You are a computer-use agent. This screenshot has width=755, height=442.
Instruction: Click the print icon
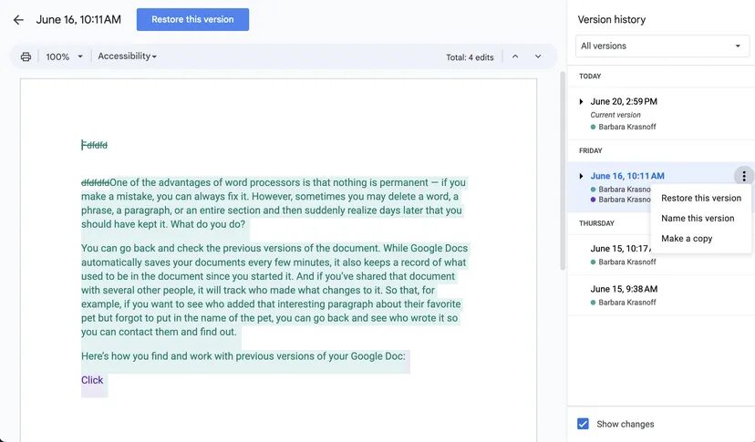click(x=26, y=57)
